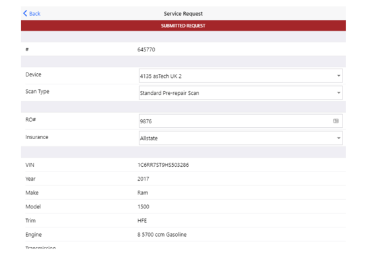The width and height of the screenshot is (365, 273).
Task: Click the card icon inside the RO# field
Action: pyautogui.click(x=336, y=121)
